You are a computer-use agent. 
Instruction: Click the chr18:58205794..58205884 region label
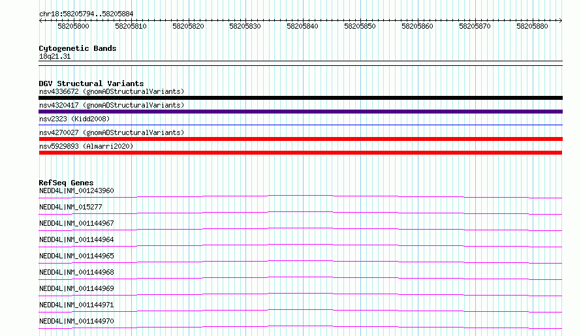point(86,14)
